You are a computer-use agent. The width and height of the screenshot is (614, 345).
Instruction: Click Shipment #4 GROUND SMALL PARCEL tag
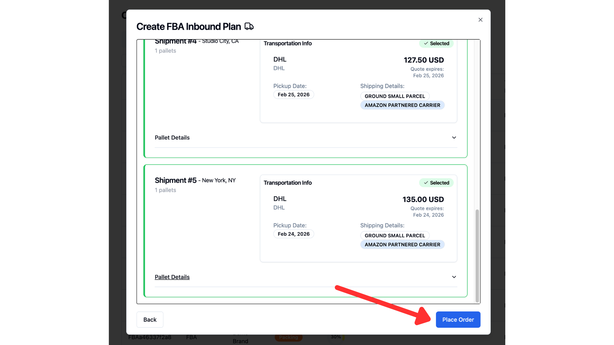(395, 96)
